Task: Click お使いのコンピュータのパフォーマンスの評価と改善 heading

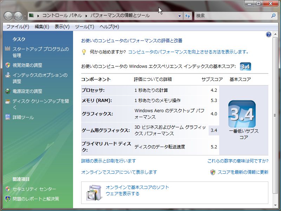Action: (132, 41)
